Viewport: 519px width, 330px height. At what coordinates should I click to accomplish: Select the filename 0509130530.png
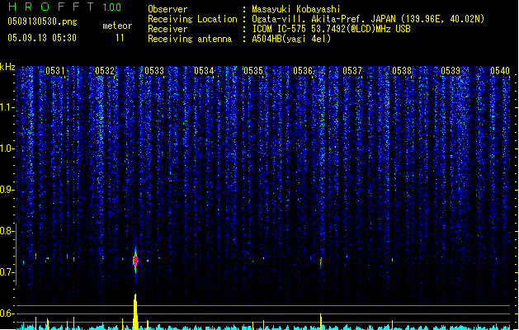coord(42,21)
